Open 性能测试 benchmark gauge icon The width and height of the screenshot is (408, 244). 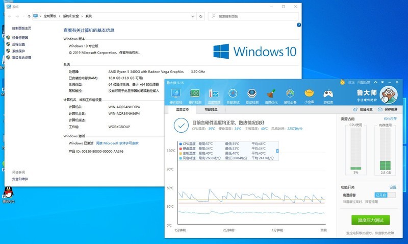click(x=233, y=96)
